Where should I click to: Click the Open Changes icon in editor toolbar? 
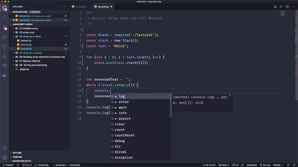[275, 6]
